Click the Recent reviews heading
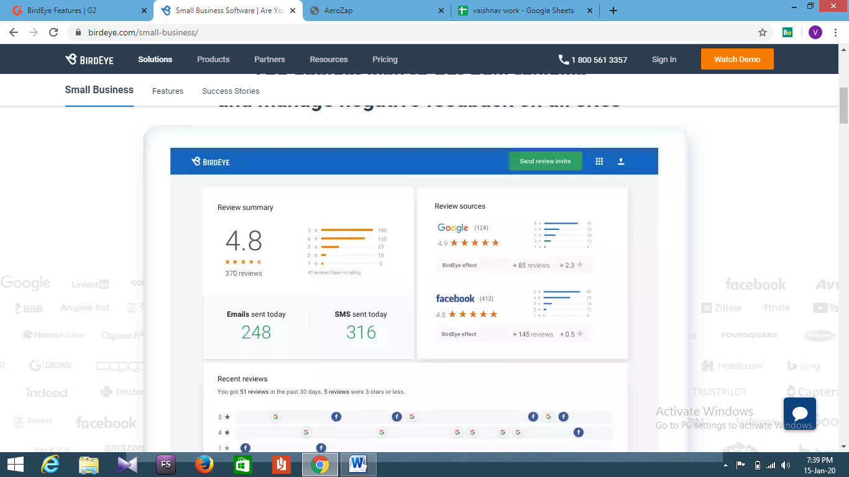The width and height of the screenshot is (849, 477). point(242,379)
